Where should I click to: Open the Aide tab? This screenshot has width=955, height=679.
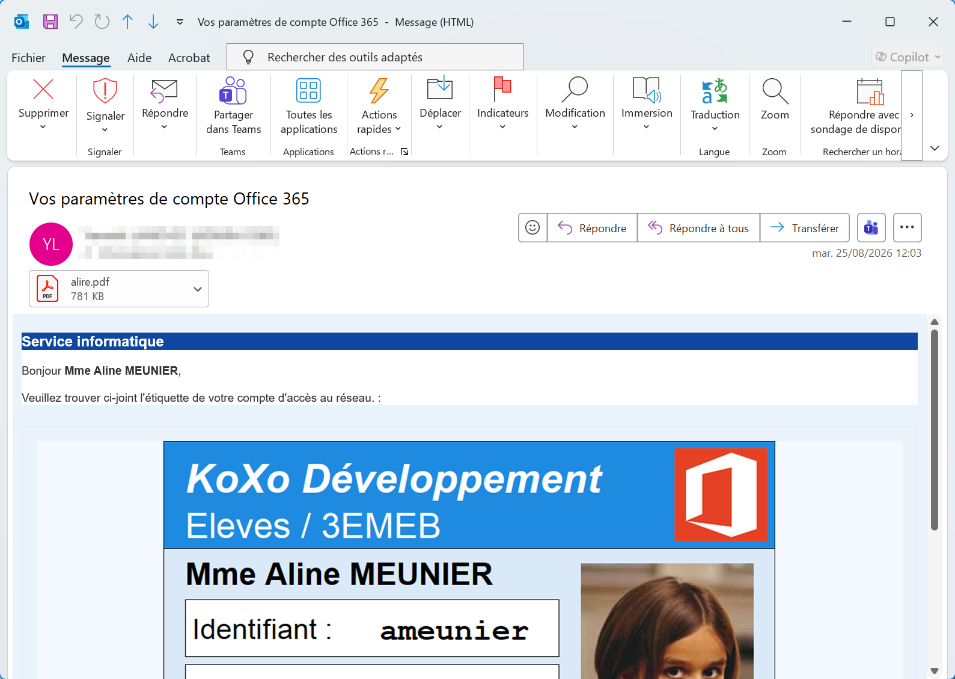click(x=139, y=58)
